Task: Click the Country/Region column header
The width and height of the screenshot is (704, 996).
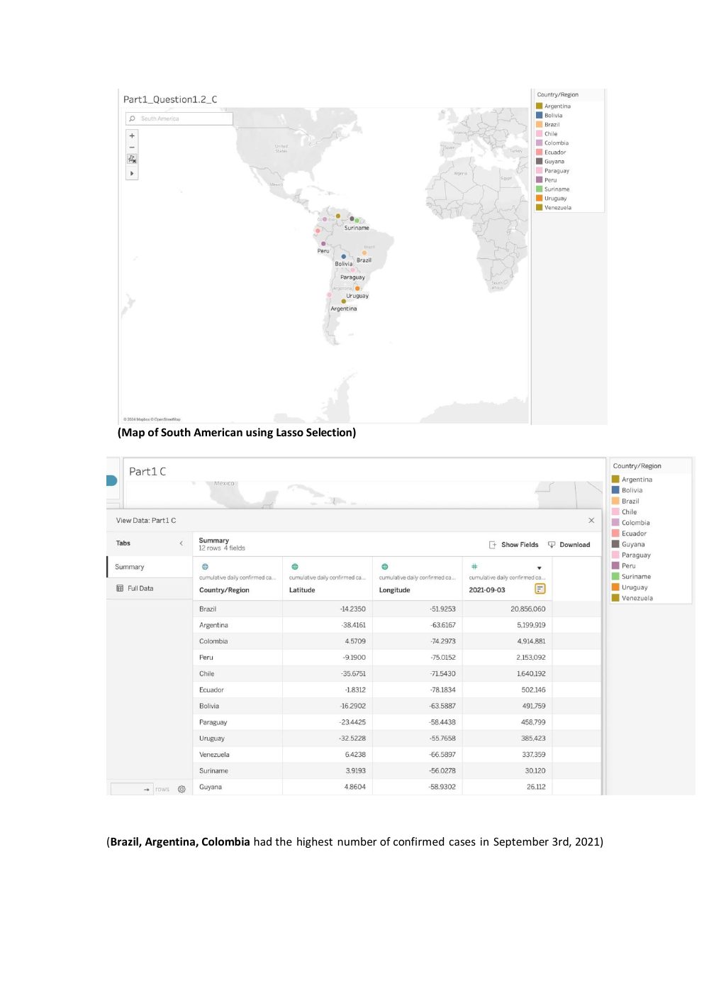Action: coord(224,590)
